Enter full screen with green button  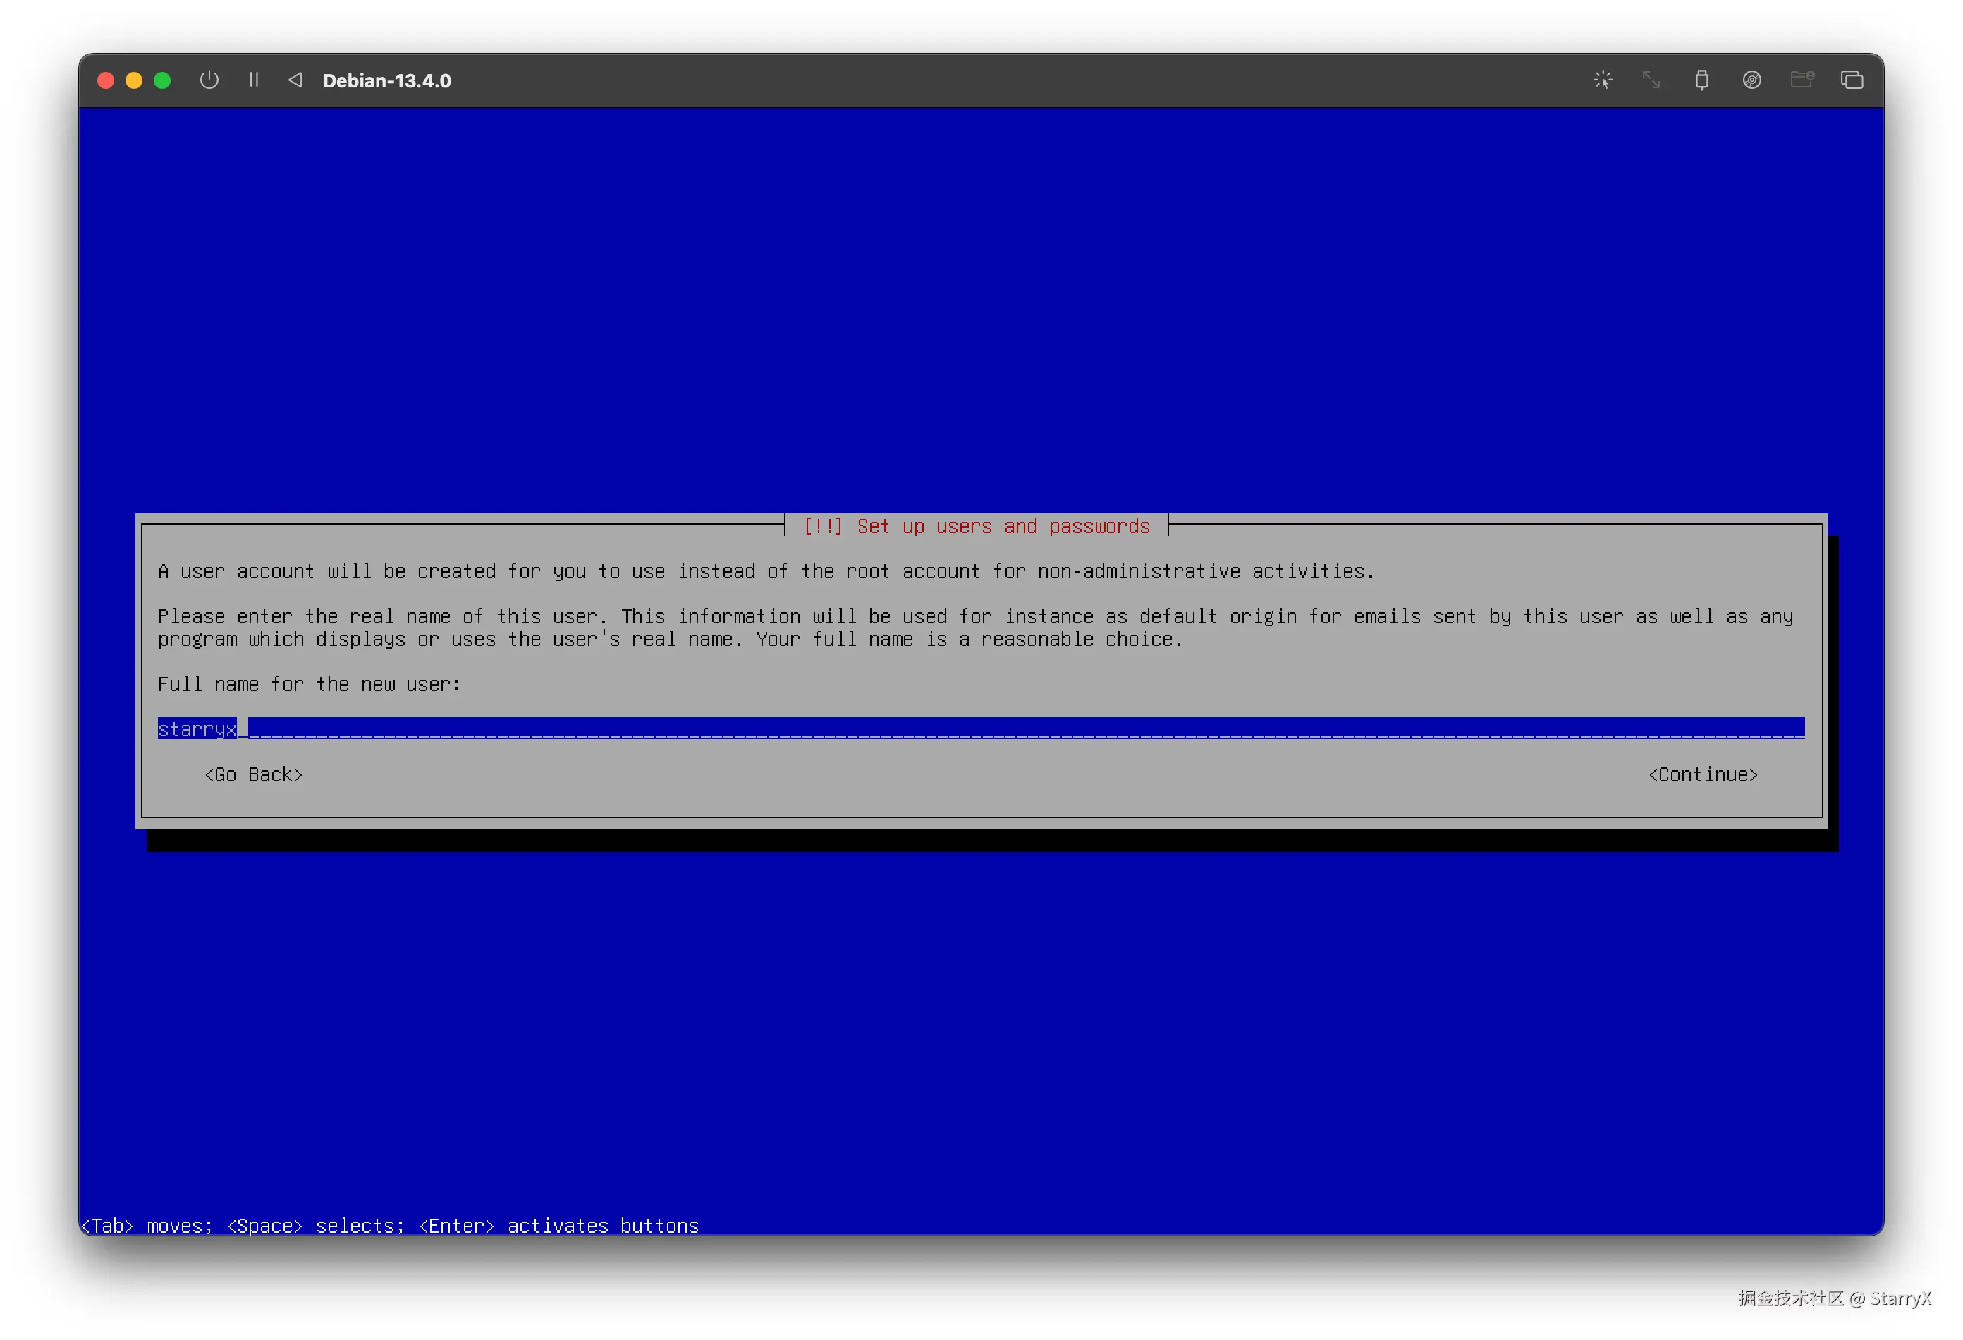coord(162,80)
